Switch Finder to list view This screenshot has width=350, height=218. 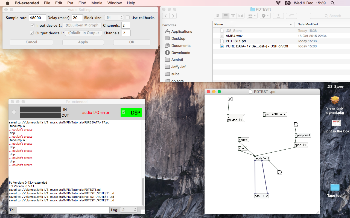pos(225,16)
